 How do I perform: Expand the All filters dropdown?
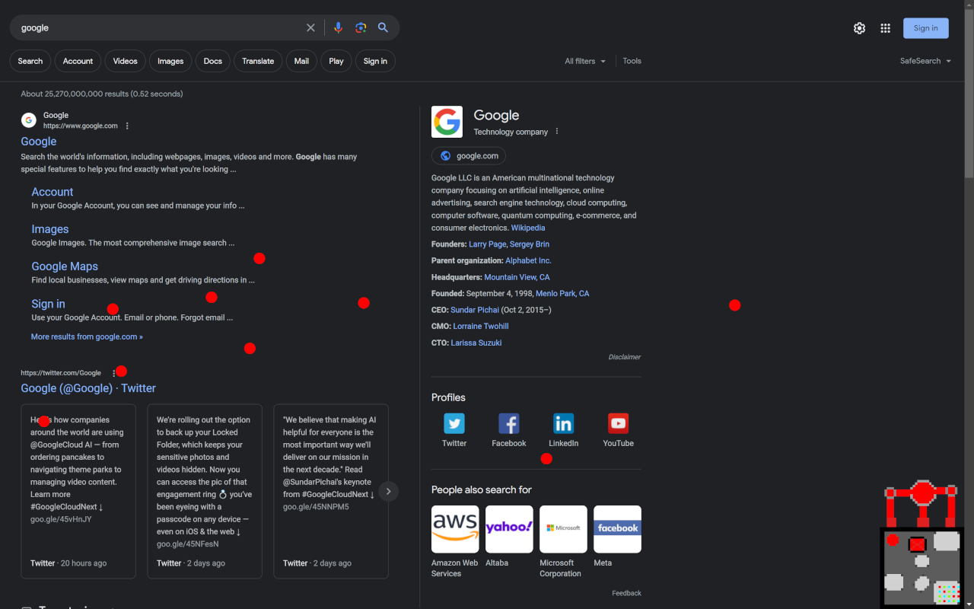585,61
